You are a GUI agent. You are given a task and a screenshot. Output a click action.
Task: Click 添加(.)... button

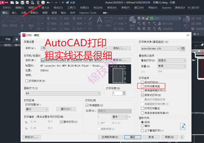click(x=120, y=48)
